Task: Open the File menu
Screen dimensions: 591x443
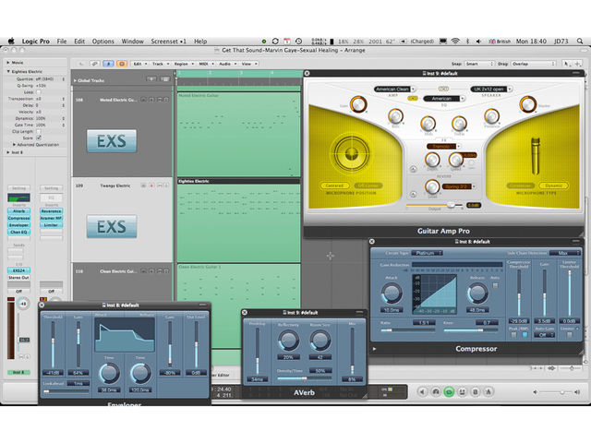Action: (x=62, y=41)
